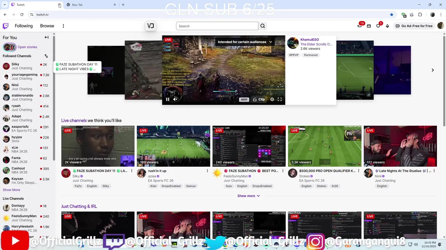Switch to the New Tab browser tab

tap(91, 5)
